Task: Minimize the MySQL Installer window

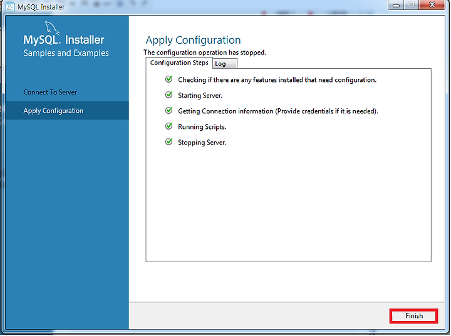Action: click(x=396, y=5)
